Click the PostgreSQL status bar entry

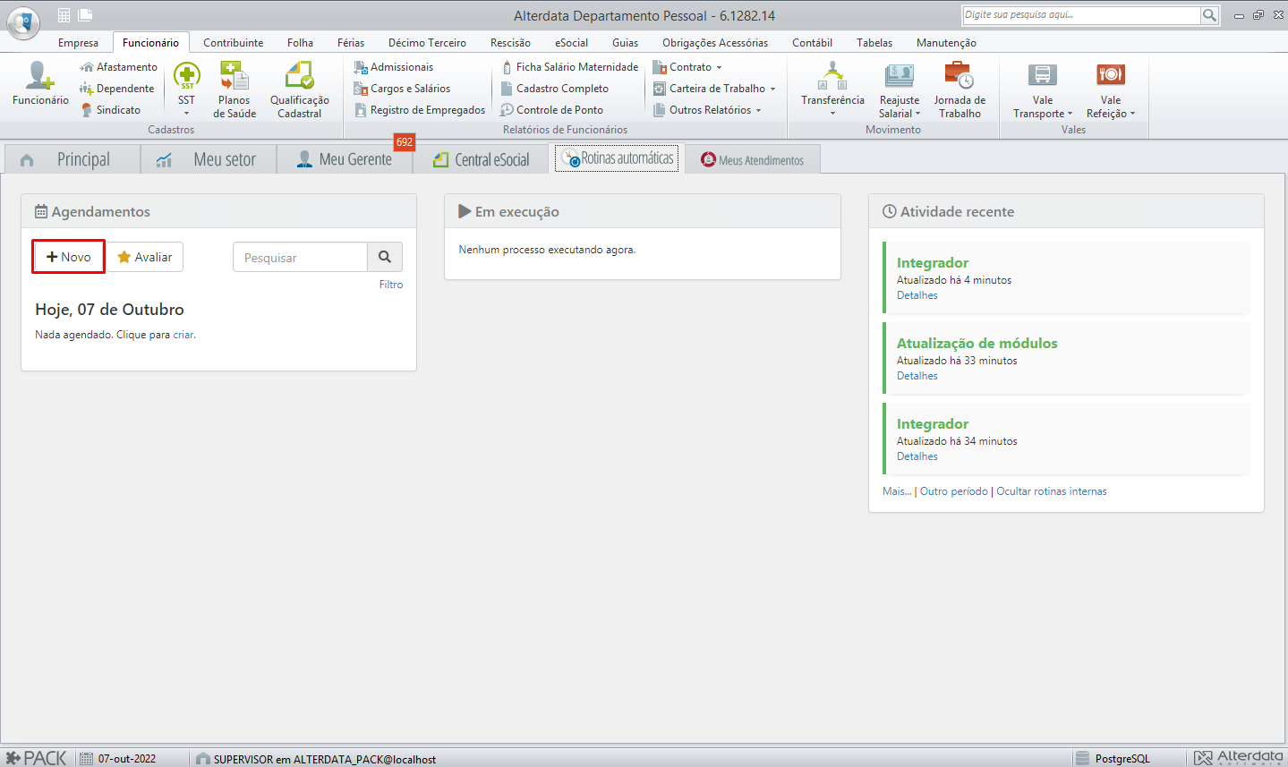click(x=1122, y=759)
